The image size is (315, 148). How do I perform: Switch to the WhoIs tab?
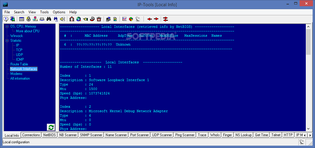(x=215, y=135)
